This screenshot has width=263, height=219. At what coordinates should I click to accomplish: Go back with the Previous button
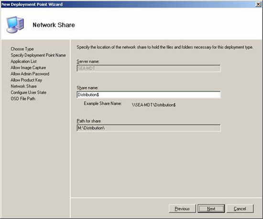click(182, 208)
